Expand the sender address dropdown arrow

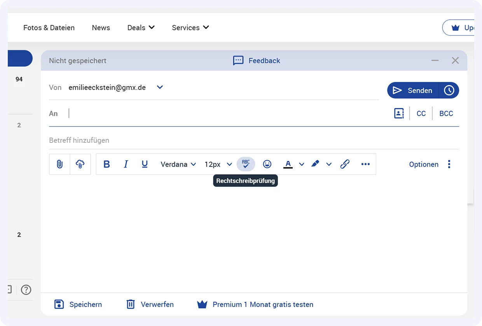click(x=160, y=87)
